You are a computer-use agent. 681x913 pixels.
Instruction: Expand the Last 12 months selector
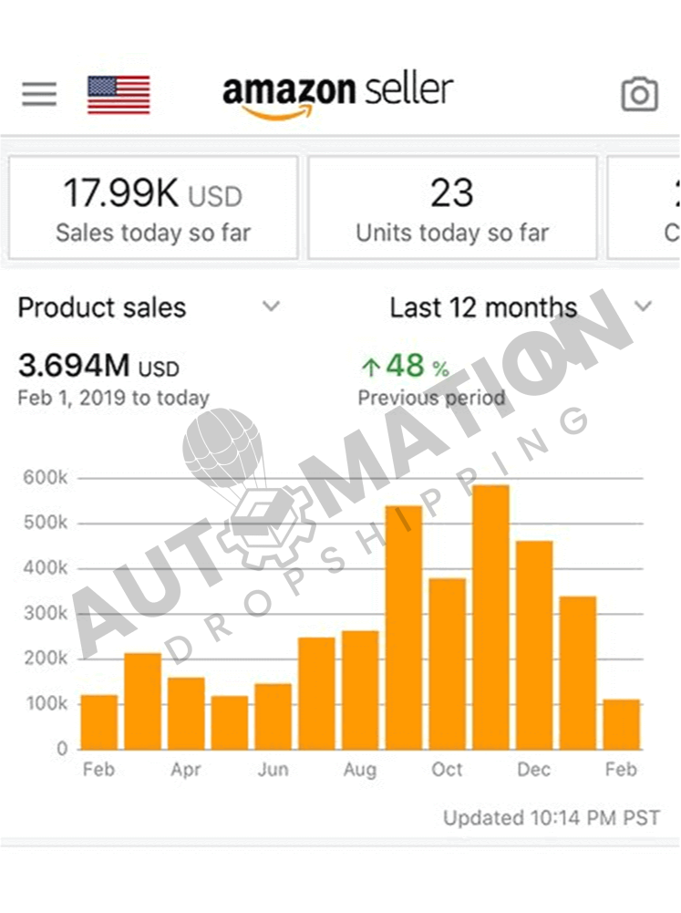pyautogui.click(x=481, y=307)
